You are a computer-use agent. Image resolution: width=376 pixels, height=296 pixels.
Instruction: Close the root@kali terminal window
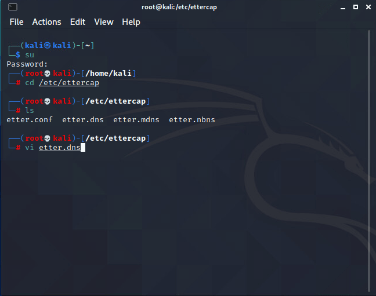point(366,7)
